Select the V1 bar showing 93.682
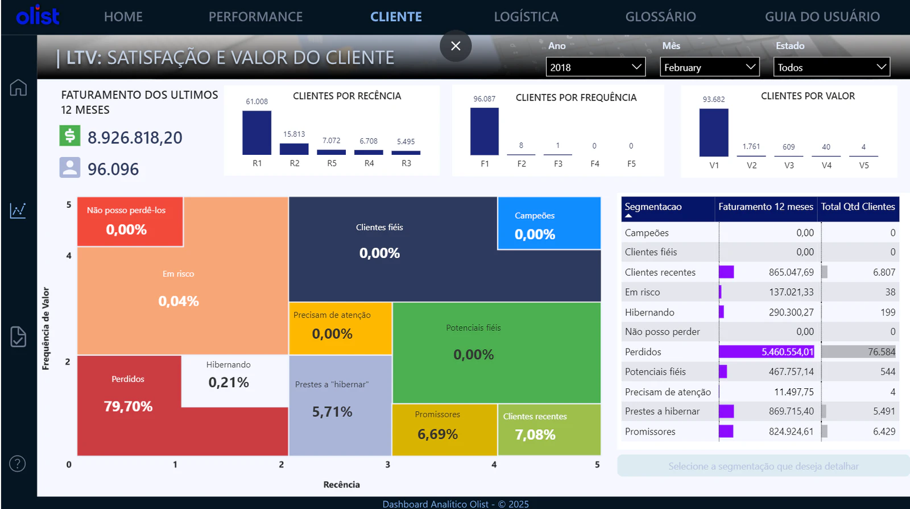Screen dimensions: 910x509 (714, 133)
